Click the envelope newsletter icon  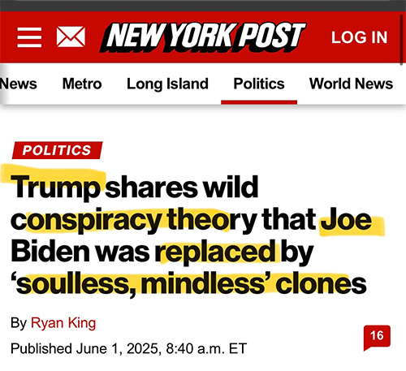(x=71, y=37)
